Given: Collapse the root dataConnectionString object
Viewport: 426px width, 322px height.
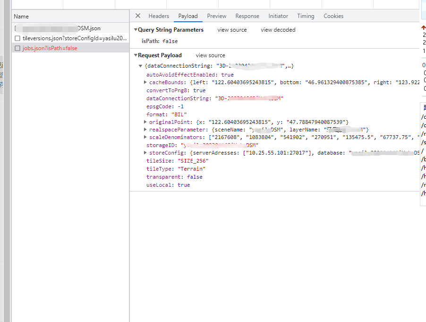Looking at the screenshot, I should pyautogui.click(x=140, y=66).
